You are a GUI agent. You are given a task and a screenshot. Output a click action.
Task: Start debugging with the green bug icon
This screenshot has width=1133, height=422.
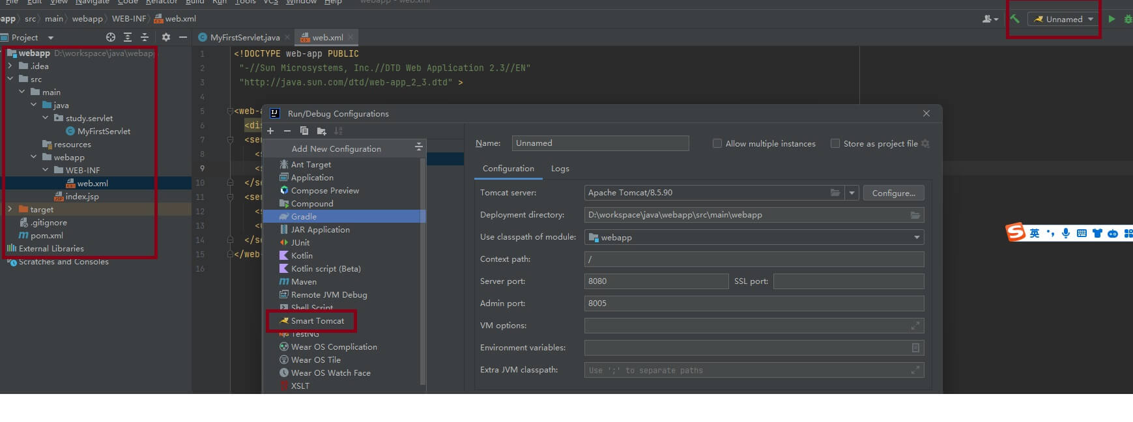(x=1128, y=19)
